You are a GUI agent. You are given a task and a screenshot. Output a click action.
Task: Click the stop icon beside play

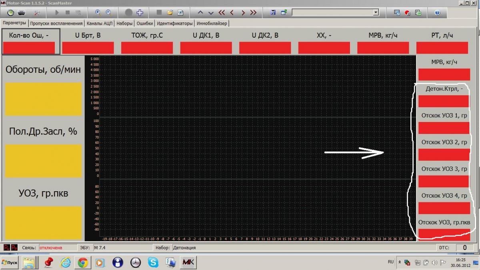pyautogui.click(x=67, y=12)
